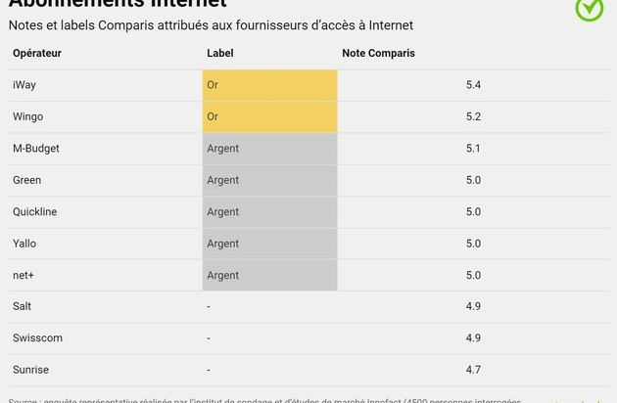Viewport: 617px width, 403px height.
Task: Click the green checkmark icon
Action: coord(589,8)
